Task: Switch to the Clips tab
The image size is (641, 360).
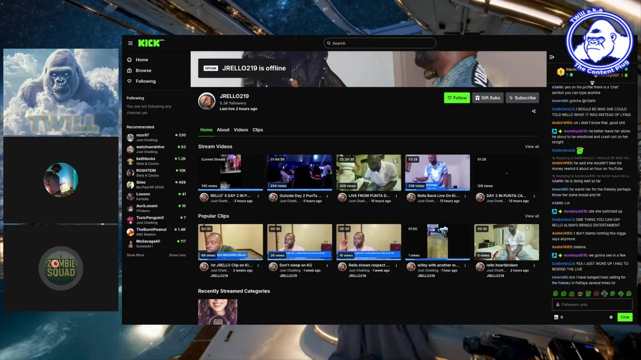Action: point(257,129)
